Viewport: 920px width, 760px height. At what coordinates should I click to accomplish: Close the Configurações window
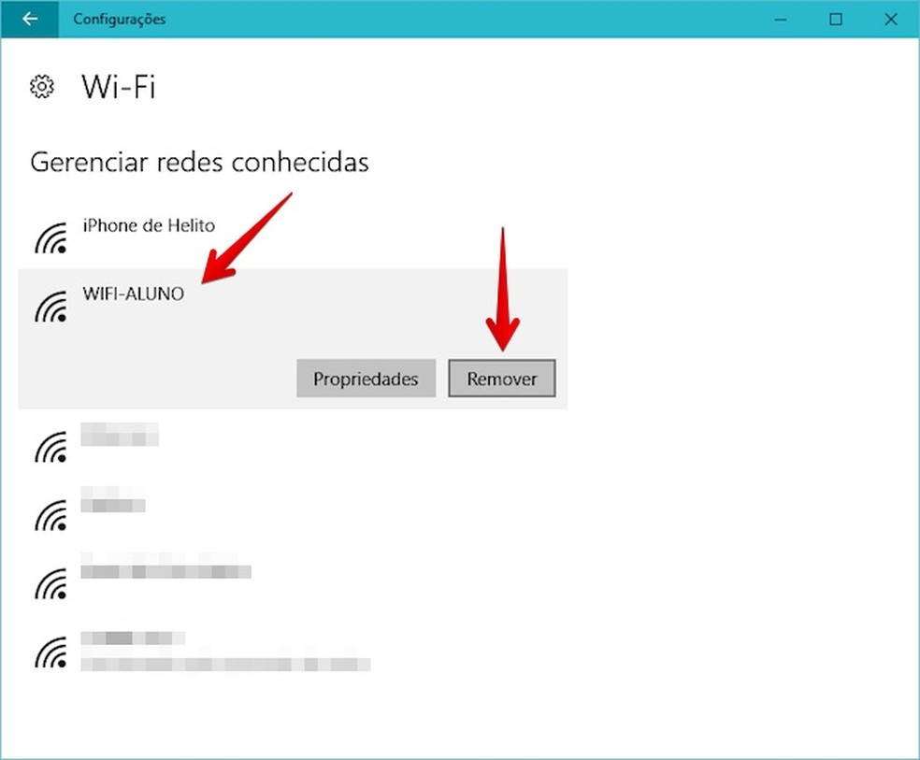click(891, 20)
